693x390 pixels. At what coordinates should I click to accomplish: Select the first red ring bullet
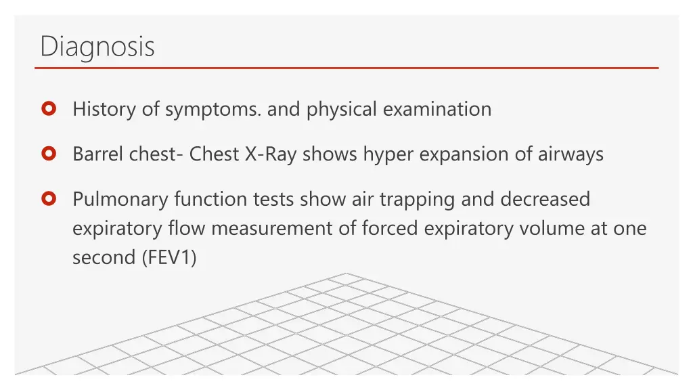(49, 108)
